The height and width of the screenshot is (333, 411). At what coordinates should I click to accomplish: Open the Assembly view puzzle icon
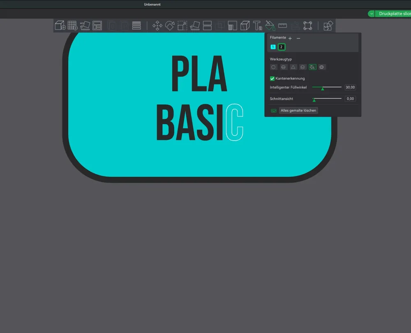(x=328, y=25)
